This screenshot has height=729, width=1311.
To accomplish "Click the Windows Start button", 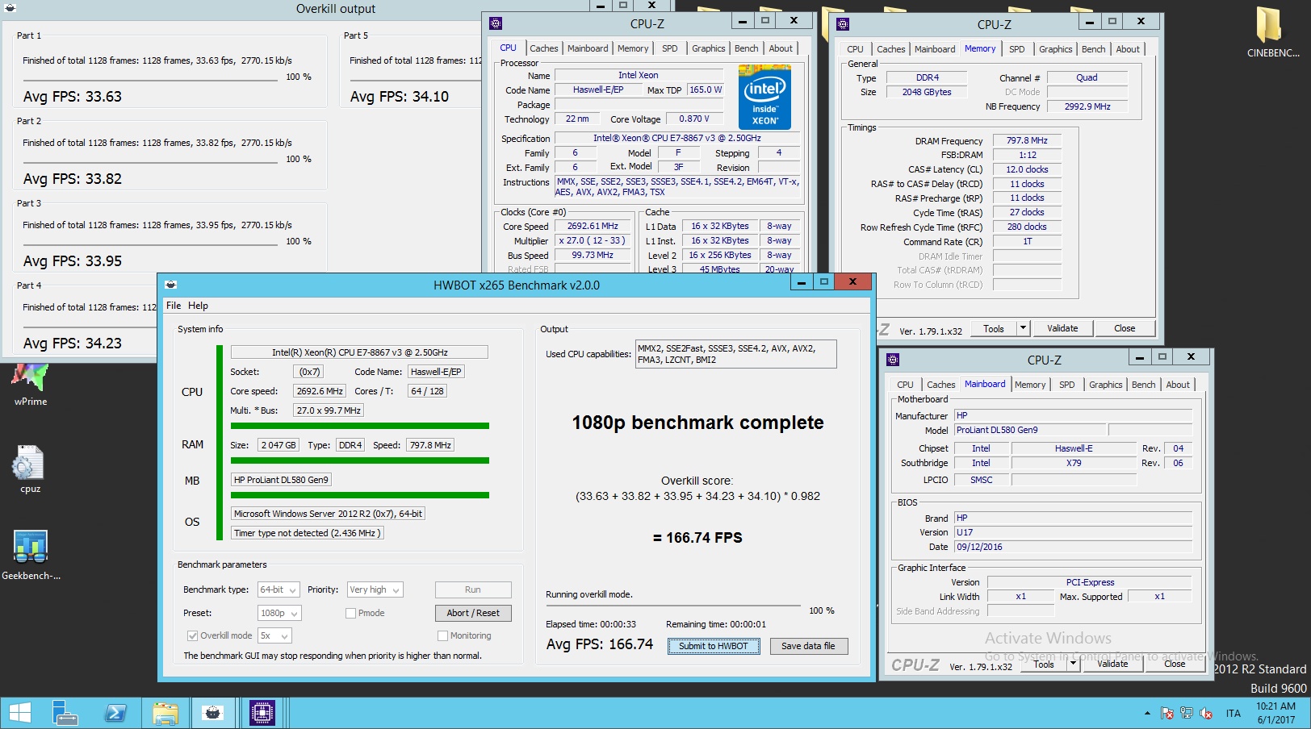I will click(x=19, y=713).
